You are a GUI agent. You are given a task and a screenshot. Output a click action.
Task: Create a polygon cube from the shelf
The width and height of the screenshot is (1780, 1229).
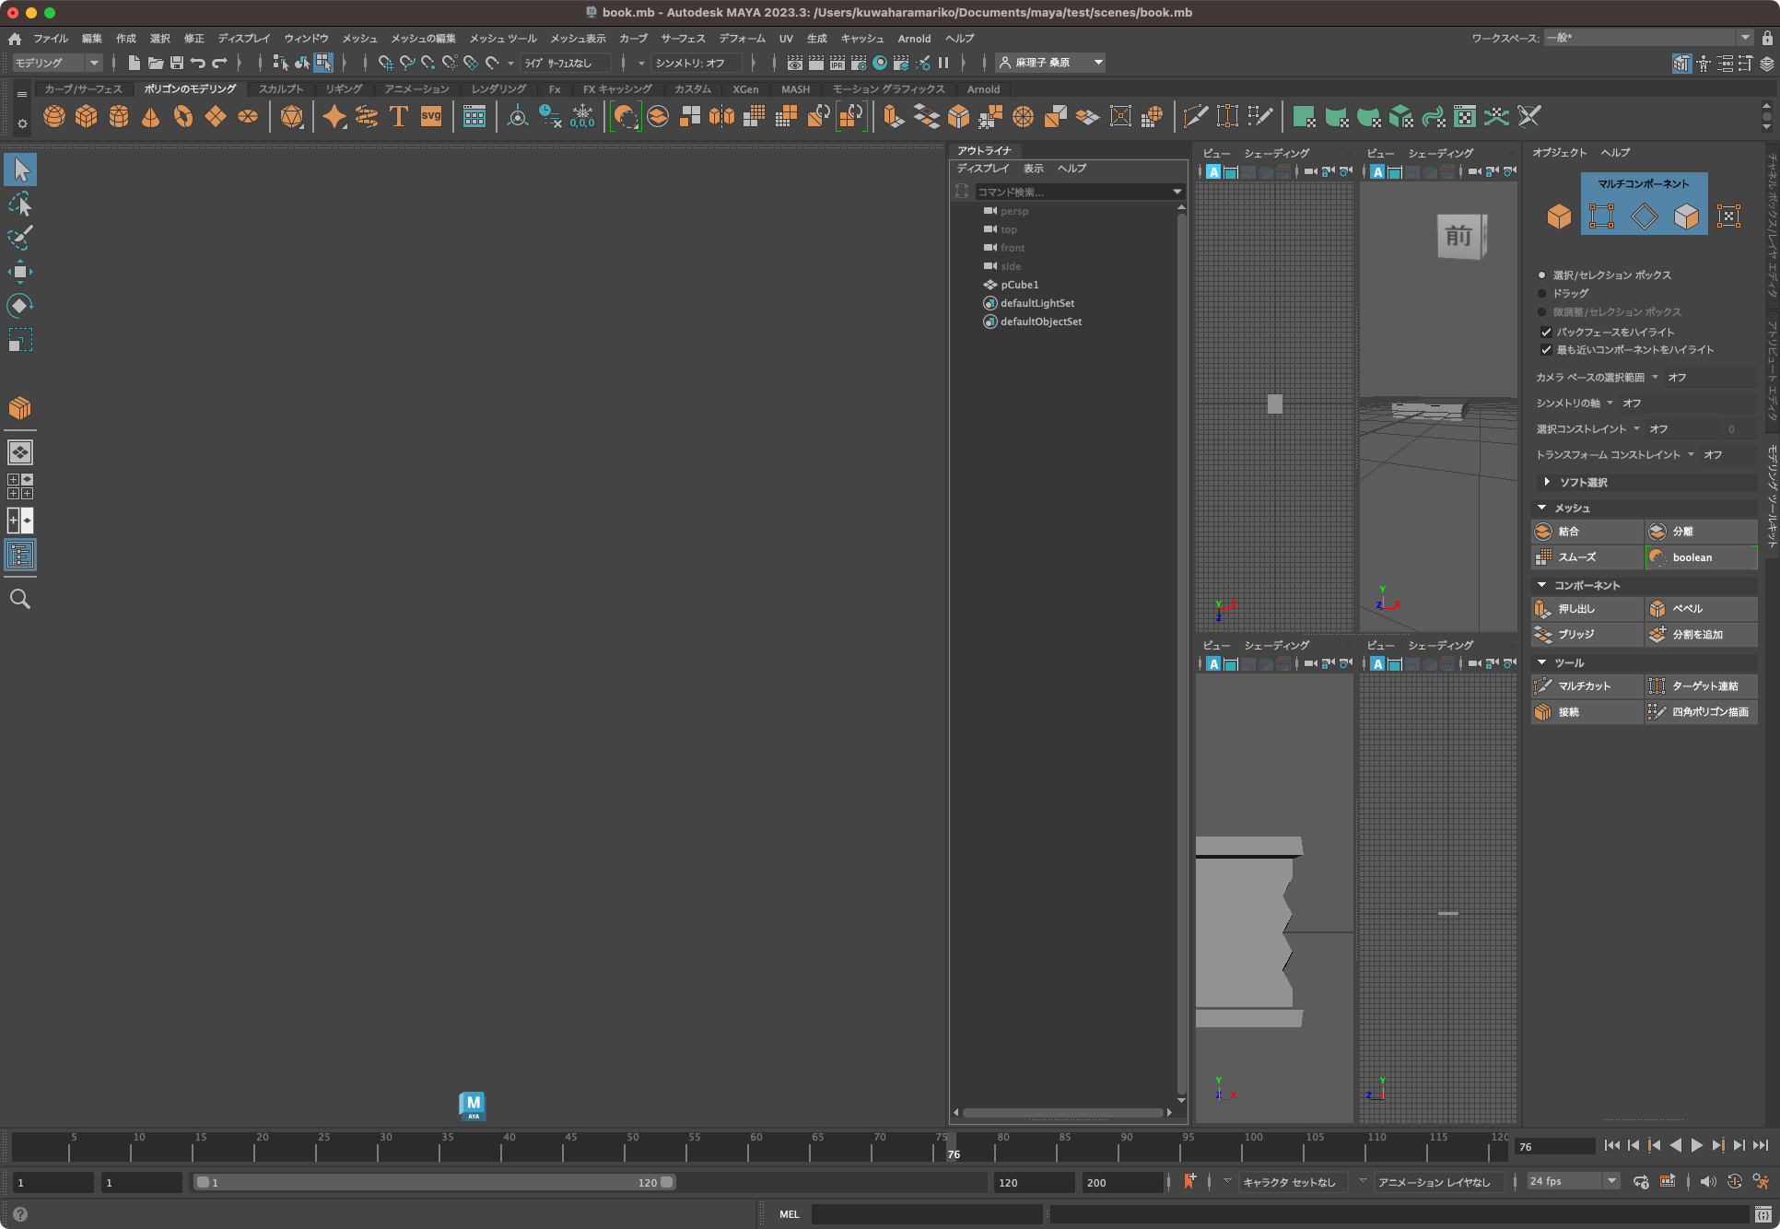click(87, 117)
